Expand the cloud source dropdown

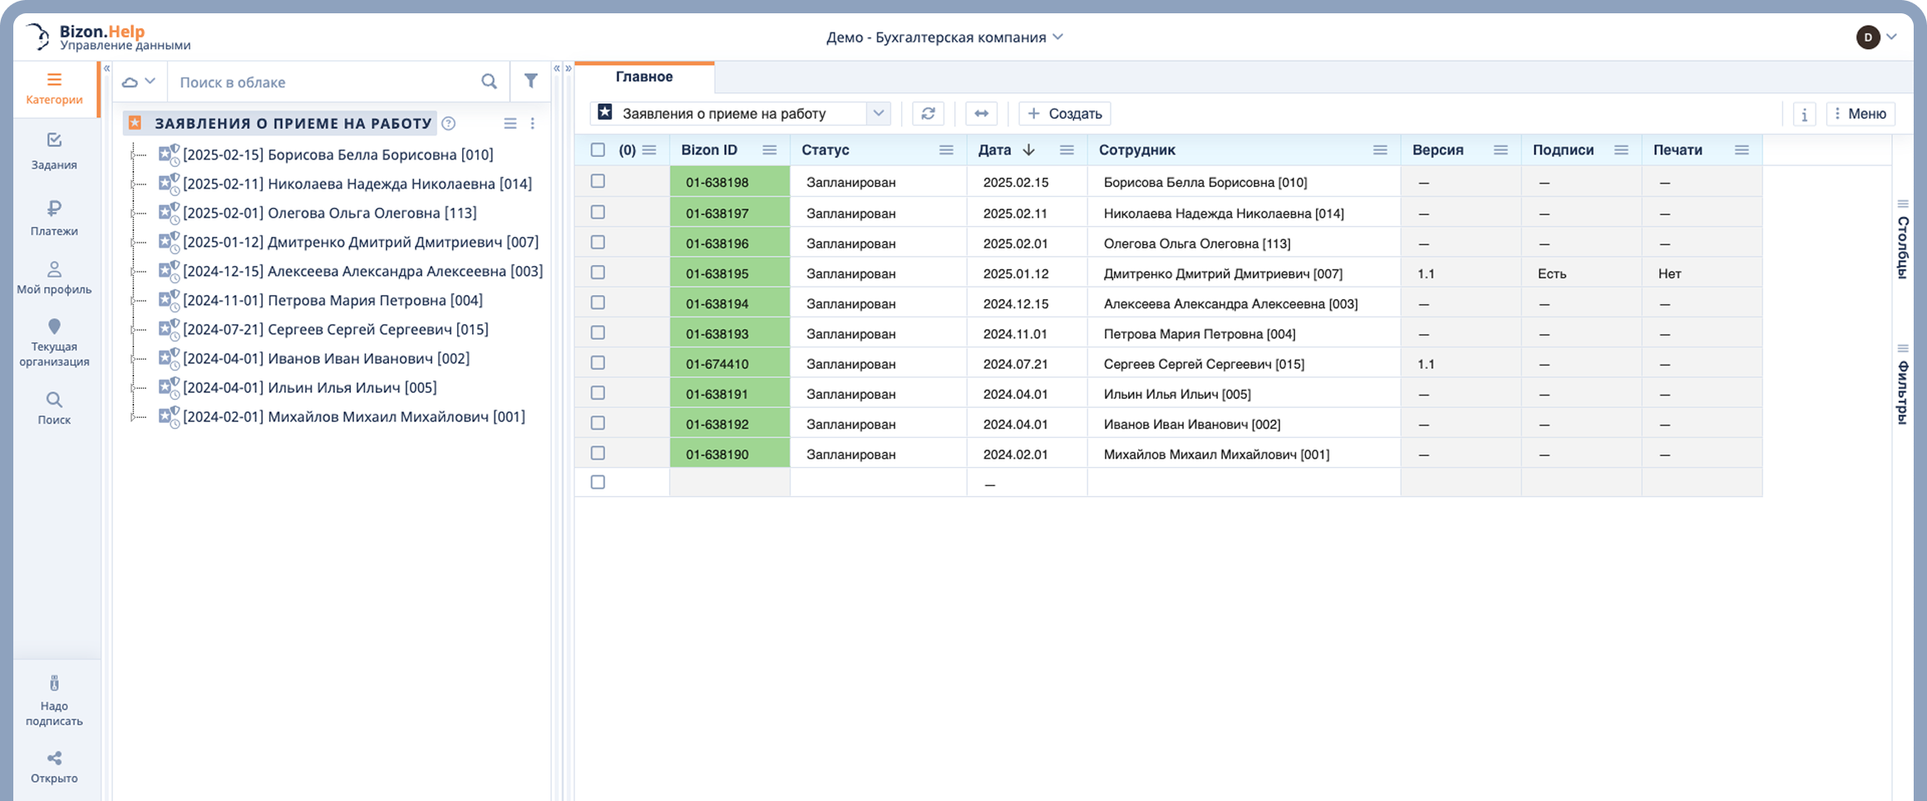[x=140, y=81]
